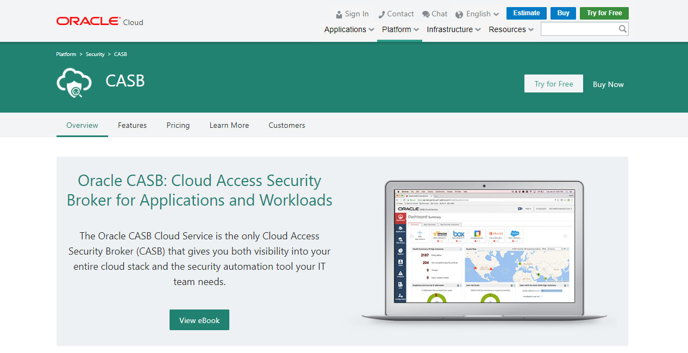Open the Customers tab
688x353 pixels.
click(x=287, y=125)
